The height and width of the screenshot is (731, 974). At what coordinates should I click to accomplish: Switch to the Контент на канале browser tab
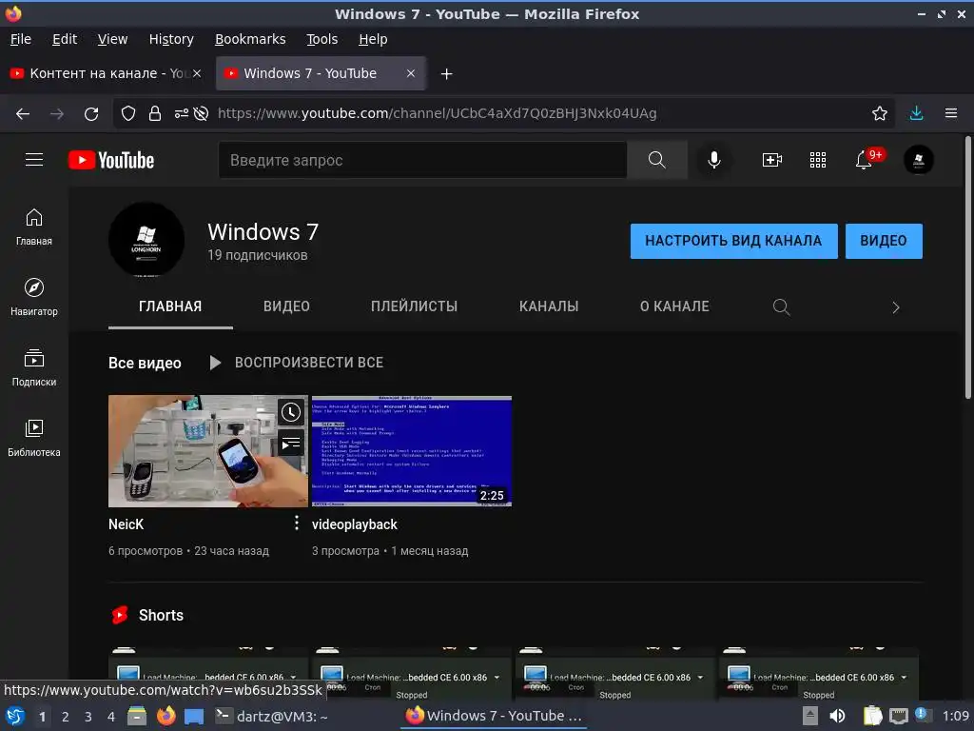click(x=106, y=73)
